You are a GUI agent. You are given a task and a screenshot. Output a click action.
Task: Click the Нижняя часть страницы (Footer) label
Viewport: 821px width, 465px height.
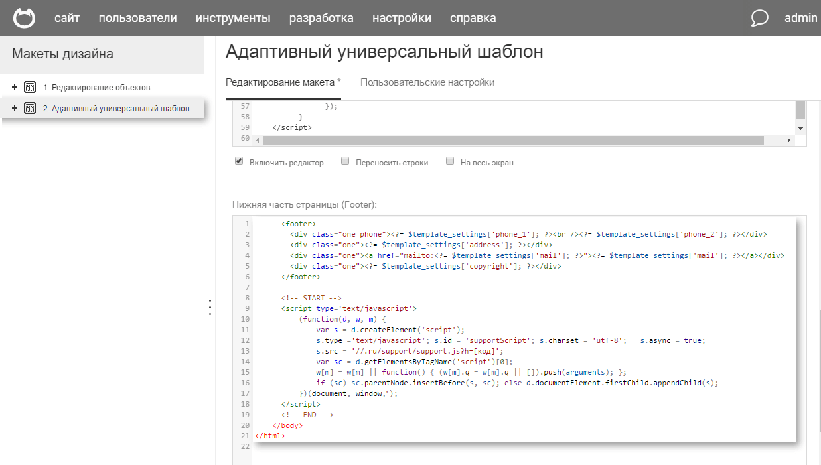[305, 204]
